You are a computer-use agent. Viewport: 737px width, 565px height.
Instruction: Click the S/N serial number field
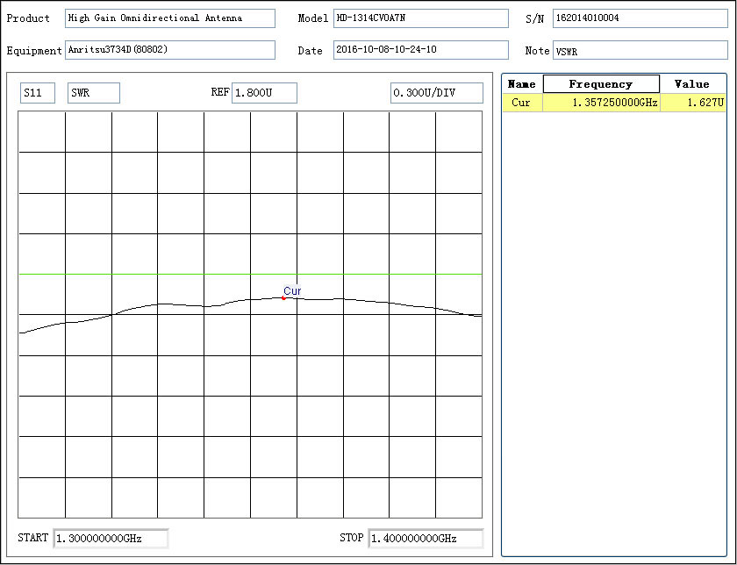tap(640, 18)
